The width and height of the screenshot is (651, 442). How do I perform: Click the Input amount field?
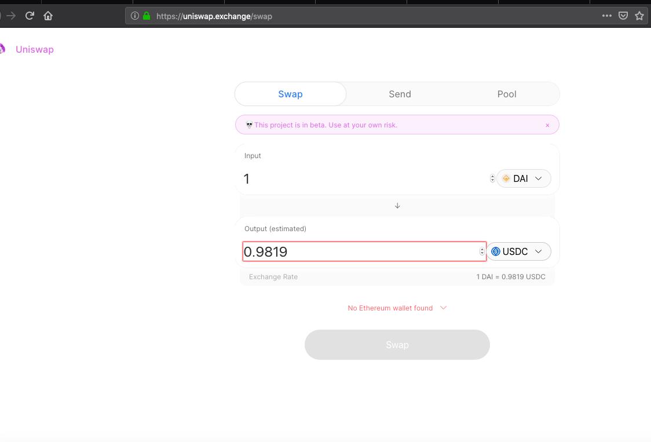coord(365,178)
